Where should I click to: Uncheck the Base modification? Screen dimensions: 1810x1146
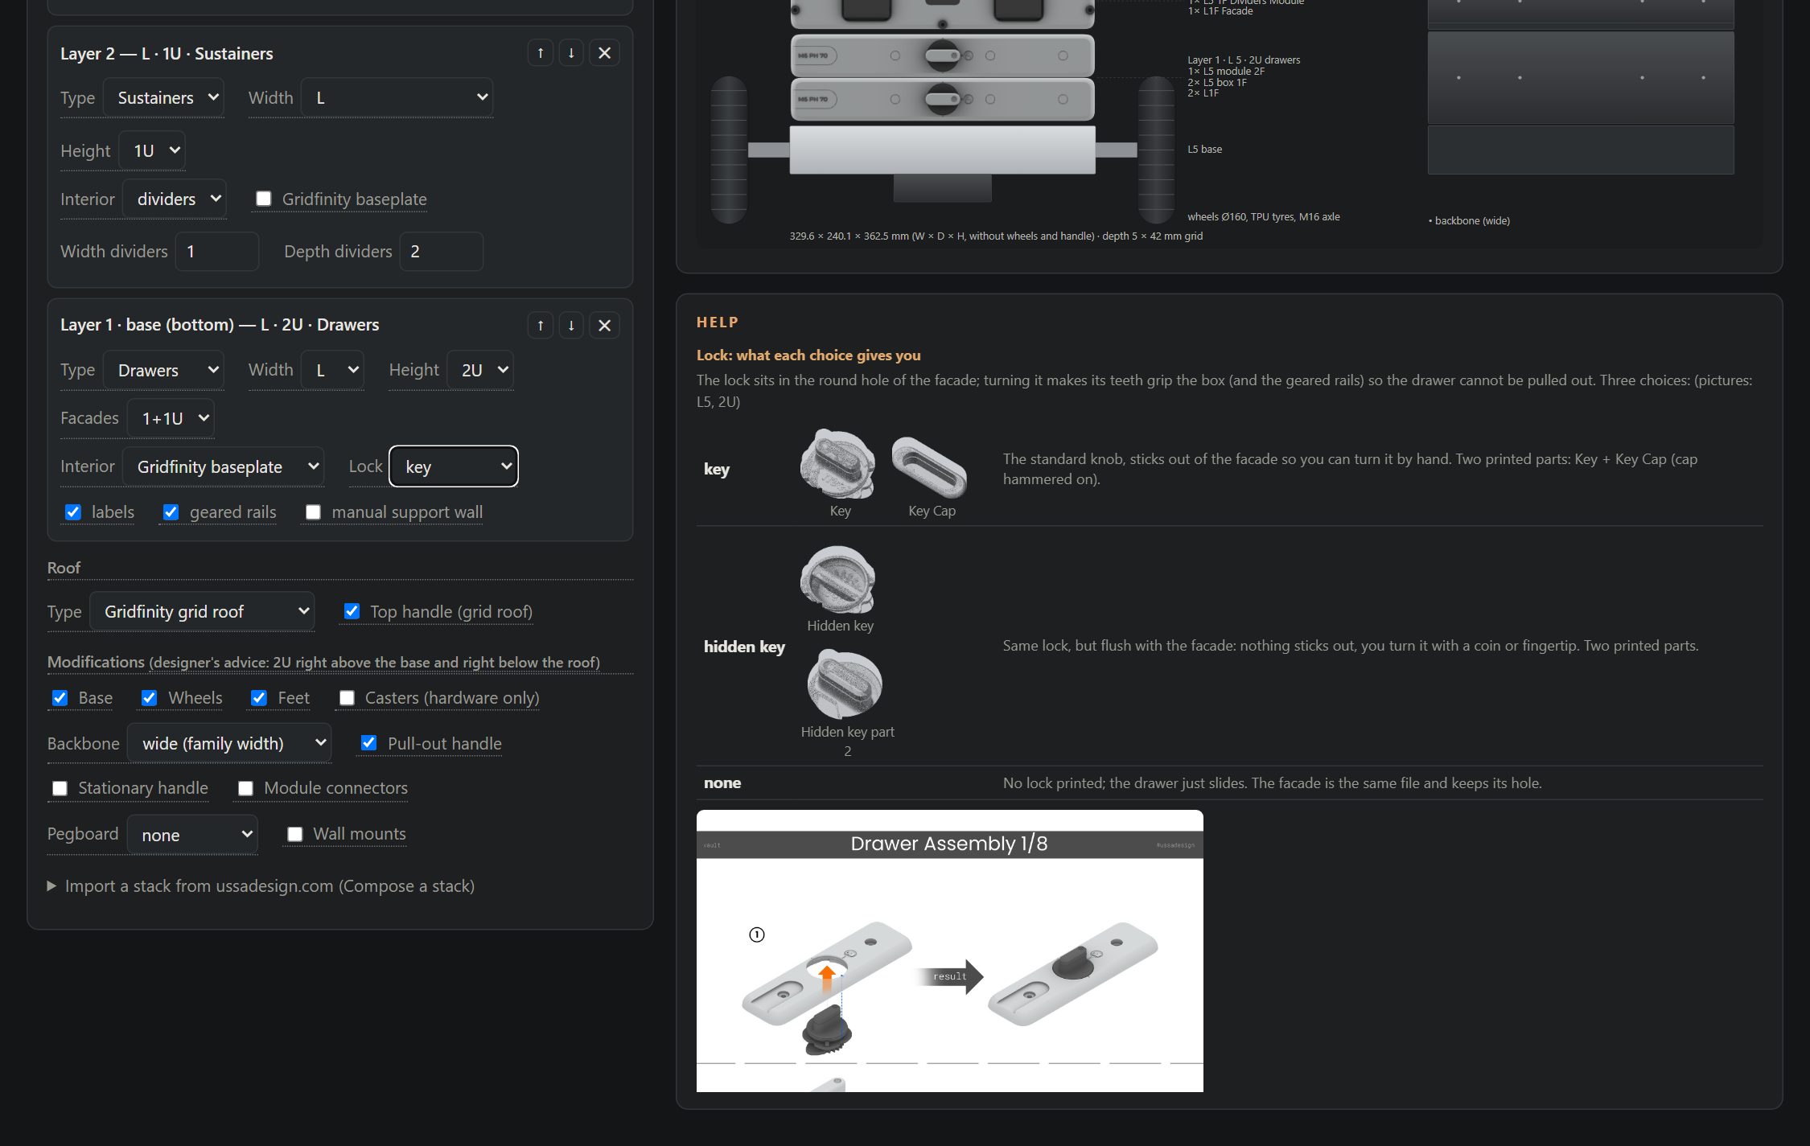click(60, 698)
